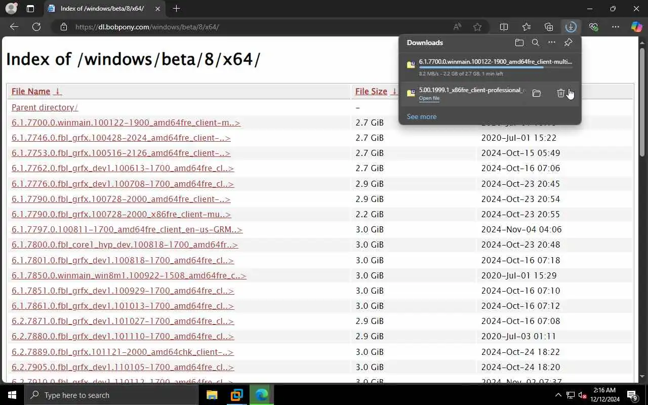Click the Open file link under 5.00.1999.1
Image resolution: width=648 pixels, height=405 pixels.
point(429,98)
